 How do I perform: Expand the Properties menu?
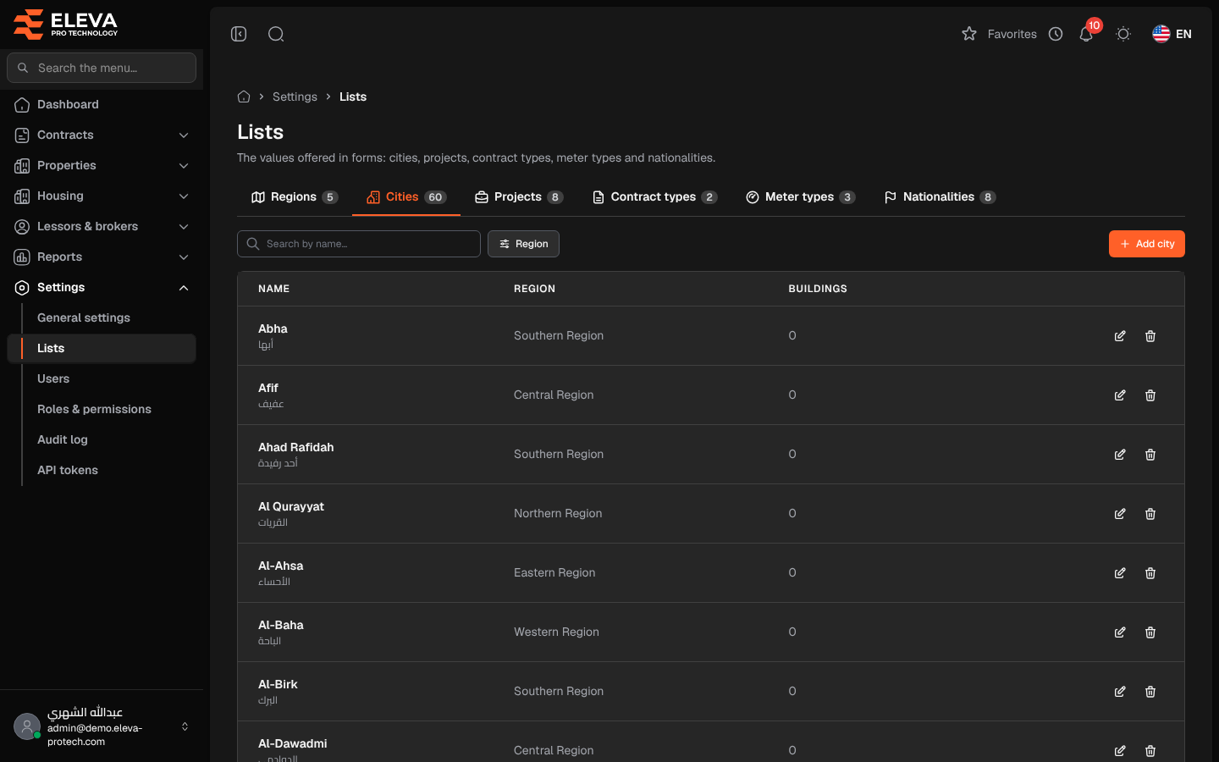point(102,165)
